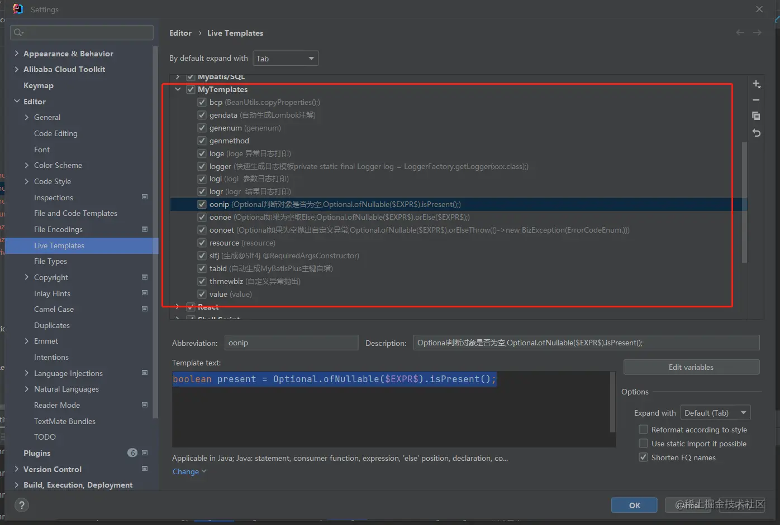Expand the Code Style node
The image size is (780, 525).
click(x=27, y=181)
